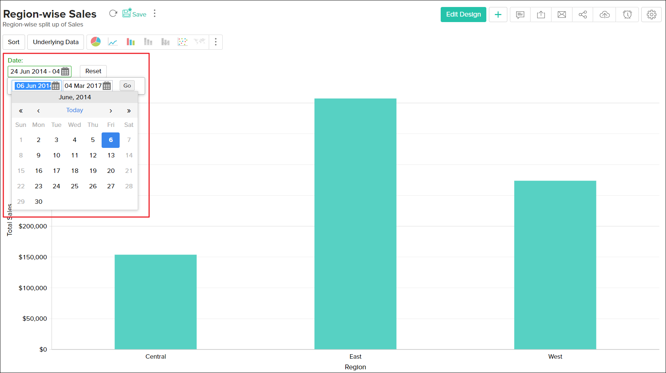This screenshot has height=373, width=666.
Task: Select the scatter plot chart icon
Action: point(183,42)
